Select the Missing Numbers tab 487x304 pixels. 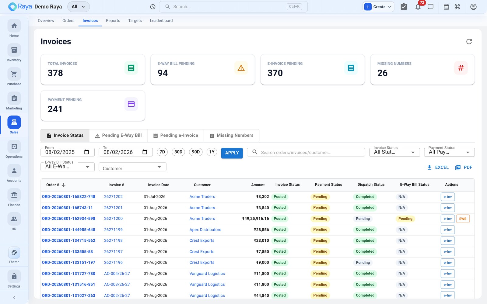point(232,136)
